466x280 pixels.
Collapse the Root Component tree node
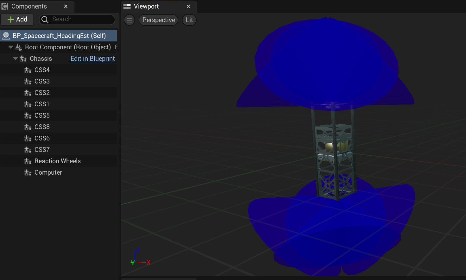11,47
